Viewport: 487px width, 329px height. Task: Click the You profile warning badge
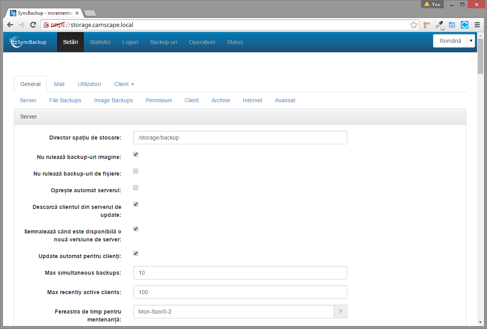pos(432,4)
